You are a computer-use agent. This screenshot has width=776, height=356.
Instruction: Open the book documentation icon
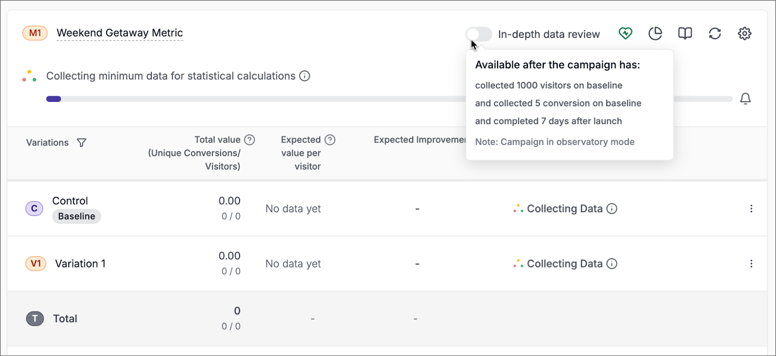pyautogui.click(x=685, y=33)
